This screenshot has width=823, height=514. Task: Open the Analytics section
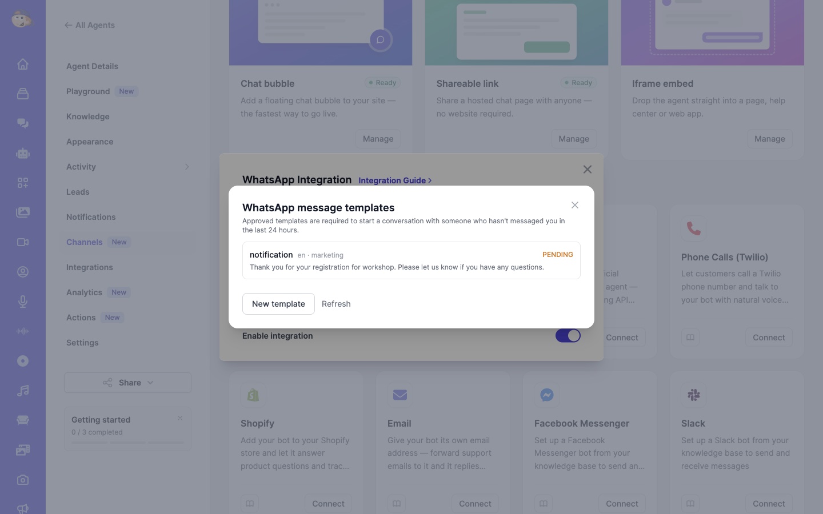[x=84, y=292]
